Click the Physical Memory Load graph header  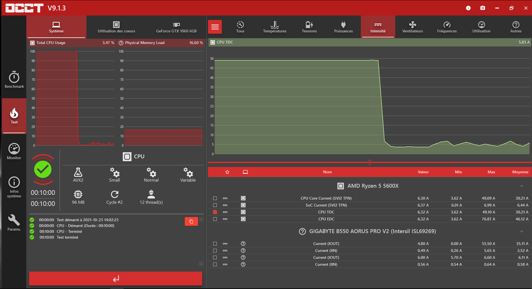[x=161, y=43]
